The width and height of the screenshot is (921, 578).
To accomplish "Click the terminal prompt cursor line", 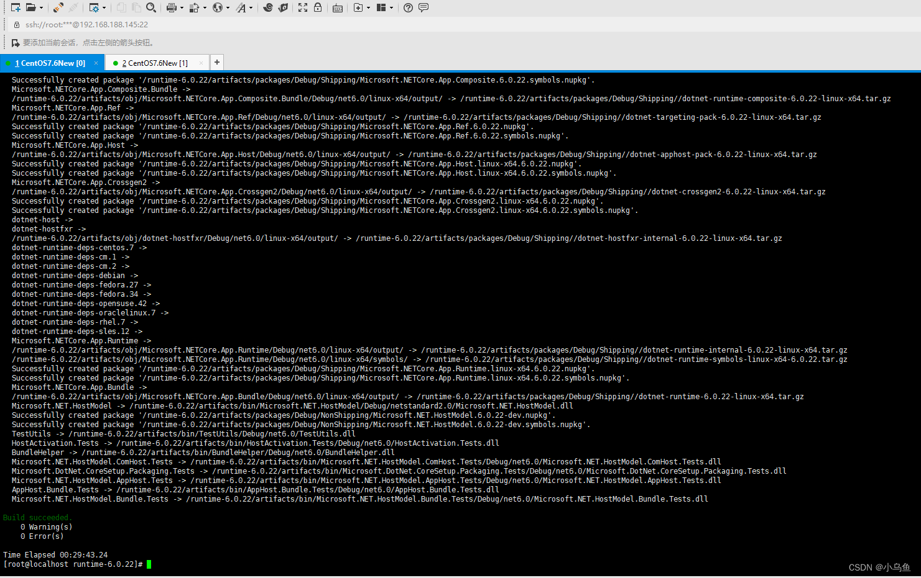I will pyautogui.click(x=77, y=564).
